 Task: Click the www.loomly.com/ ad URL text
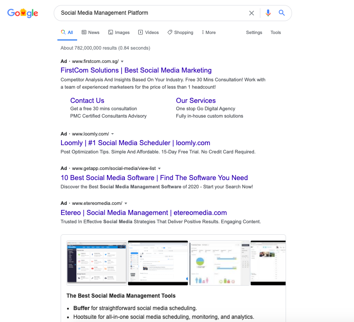tap(90, 134)
